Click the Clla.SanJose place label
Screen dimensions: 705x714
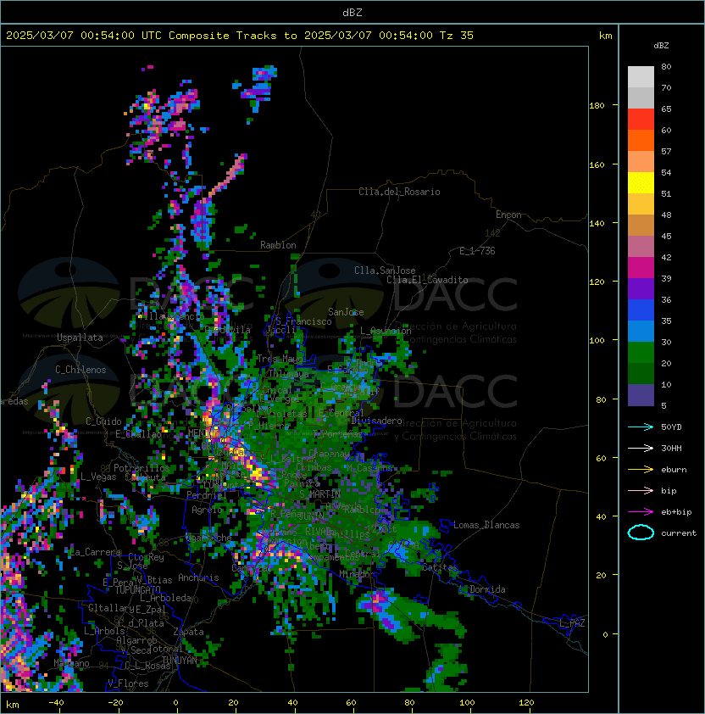click(385, 271)
